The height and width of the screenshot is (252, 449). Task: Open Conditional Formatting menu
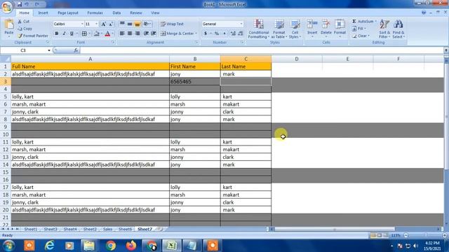259,29
